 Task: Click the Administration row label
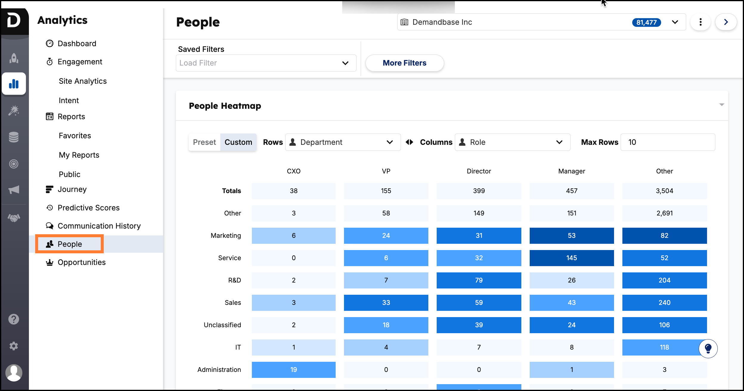click(x=219, y=370)
